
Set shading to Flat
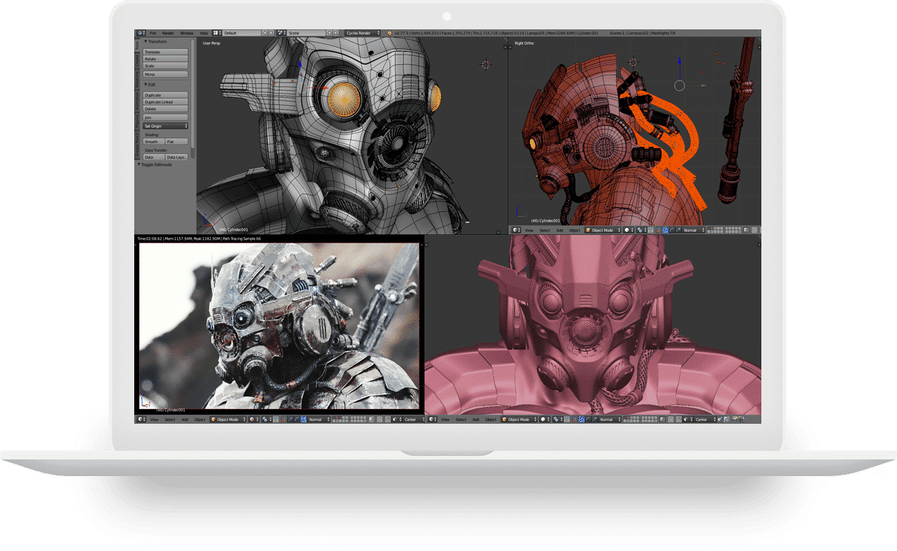pyautogui.click(x=177, y=142)
